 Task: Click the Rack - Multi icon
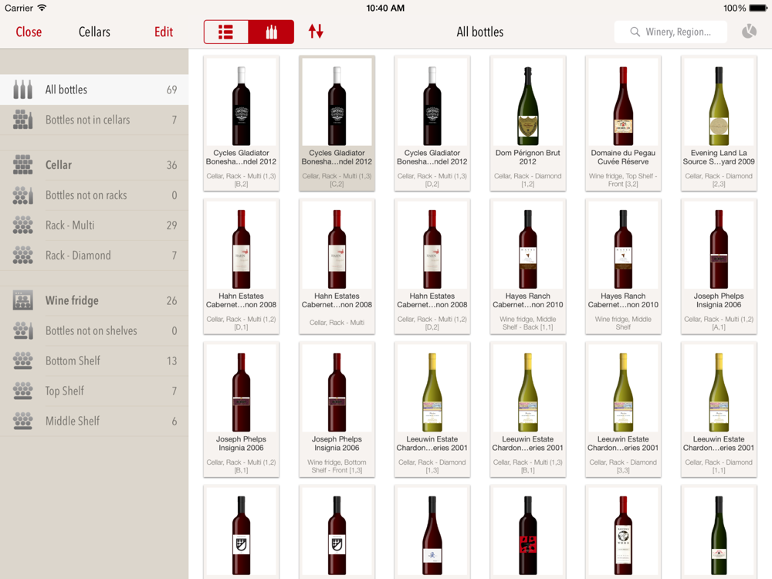[22, 225]
